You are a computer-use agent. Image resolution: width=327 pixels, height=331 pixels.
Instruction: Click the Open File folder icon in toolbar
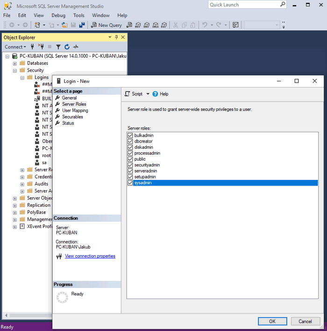pyautogui.click(x=65, y=25)
